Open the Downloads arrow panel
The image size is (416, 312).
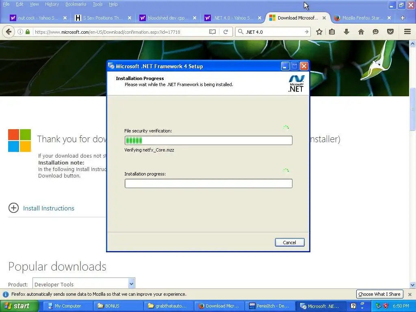[347, 32]
